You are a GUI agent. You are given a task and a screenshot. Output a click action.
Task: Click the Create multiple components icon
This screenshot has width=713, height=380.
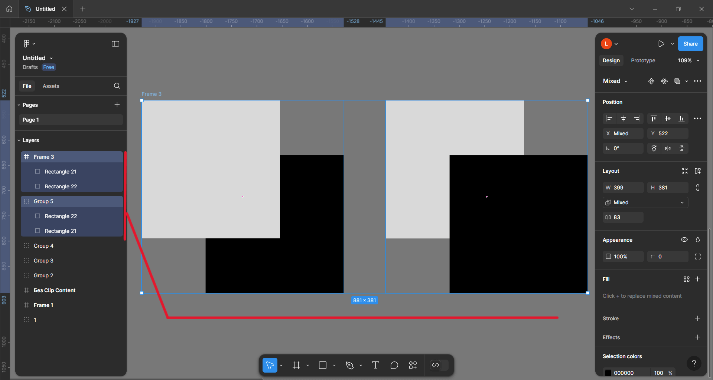pos(664,81)
